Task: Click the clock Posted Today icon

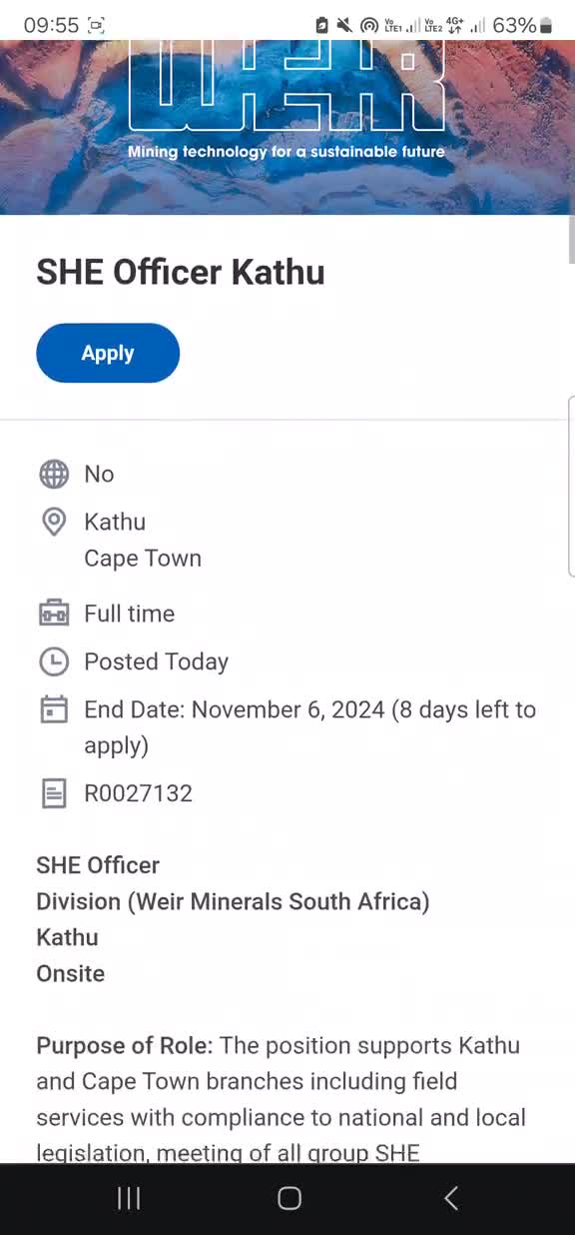Action: coord(54,661)
